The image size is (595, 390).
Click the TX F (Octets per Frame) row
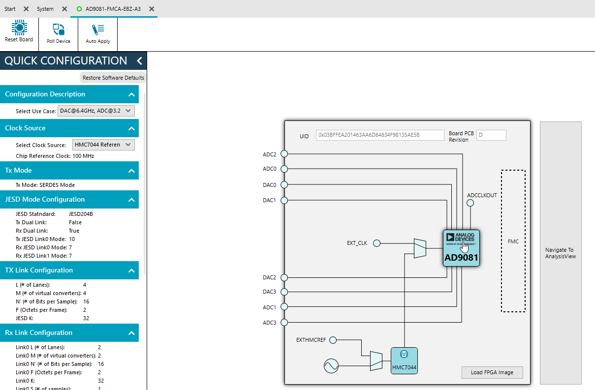(x=51, y=310)
